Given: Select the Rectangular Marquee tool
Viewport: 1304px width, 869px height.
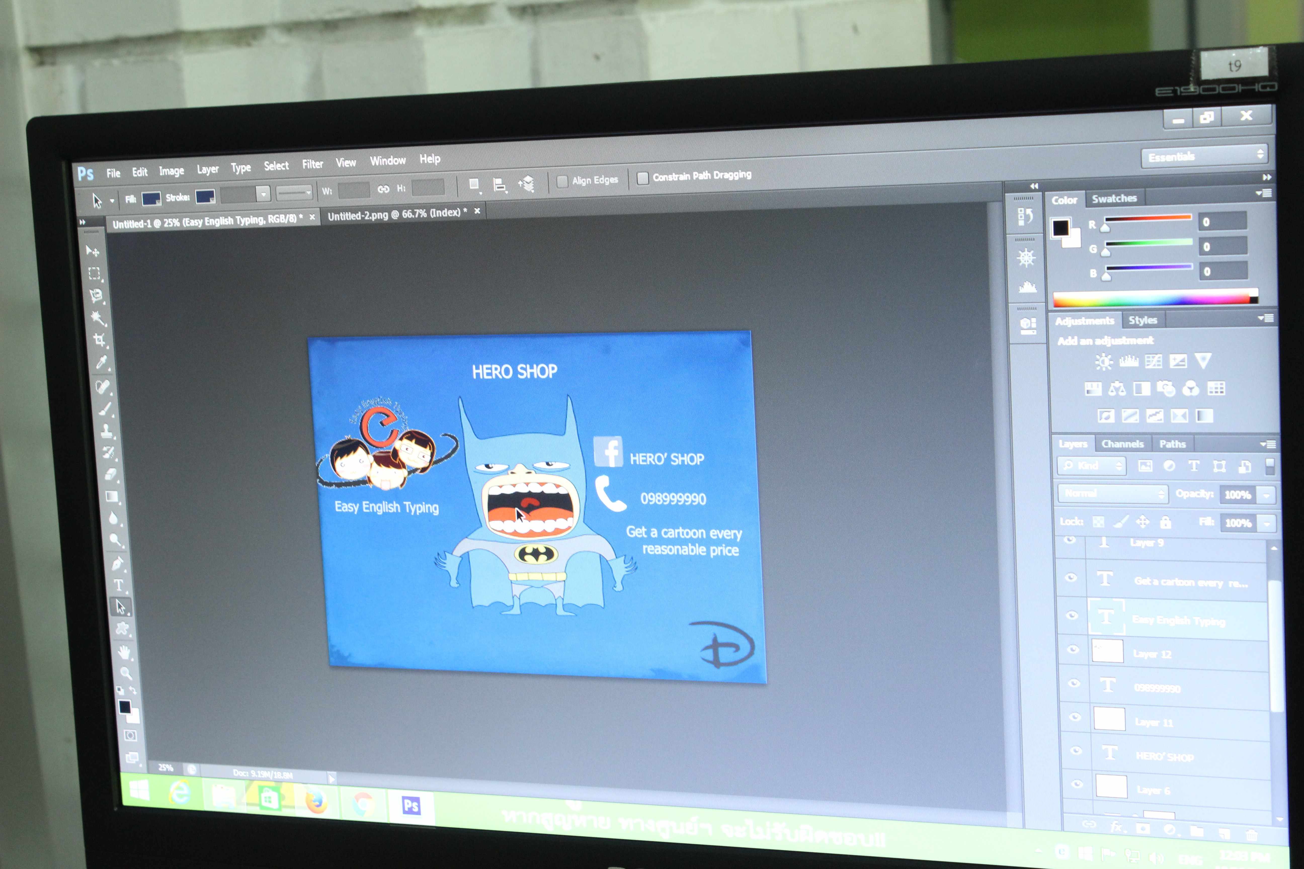Looking at the screenshot, I should pos(94,273).
